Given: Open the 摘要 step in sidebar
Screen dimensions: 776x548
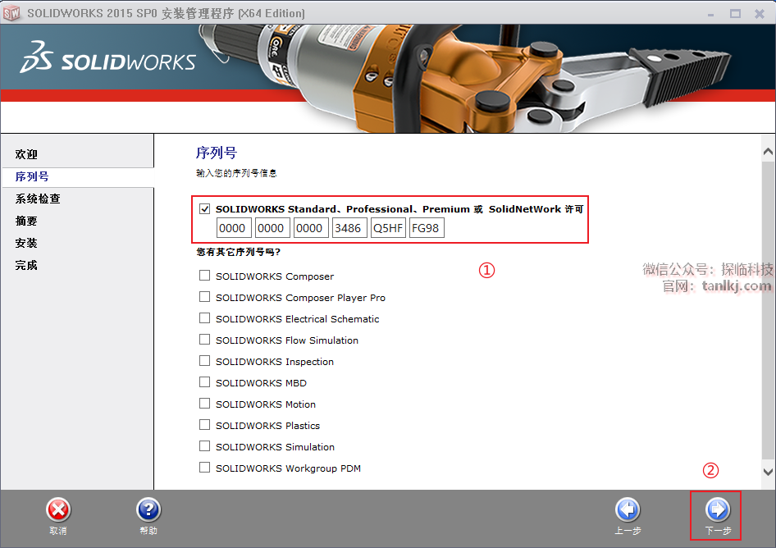Looking at the screenshot, I should click(x=26, y=221).
